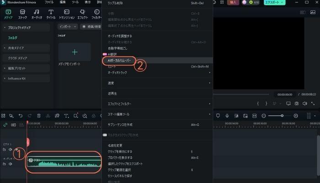Choose AIボーカルリムーバー from context menu
Image resolution: width=320 pixels, height=183 pixels.
157,60
